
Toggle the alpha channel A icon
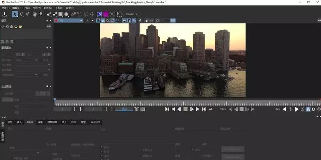pos(103,20)
